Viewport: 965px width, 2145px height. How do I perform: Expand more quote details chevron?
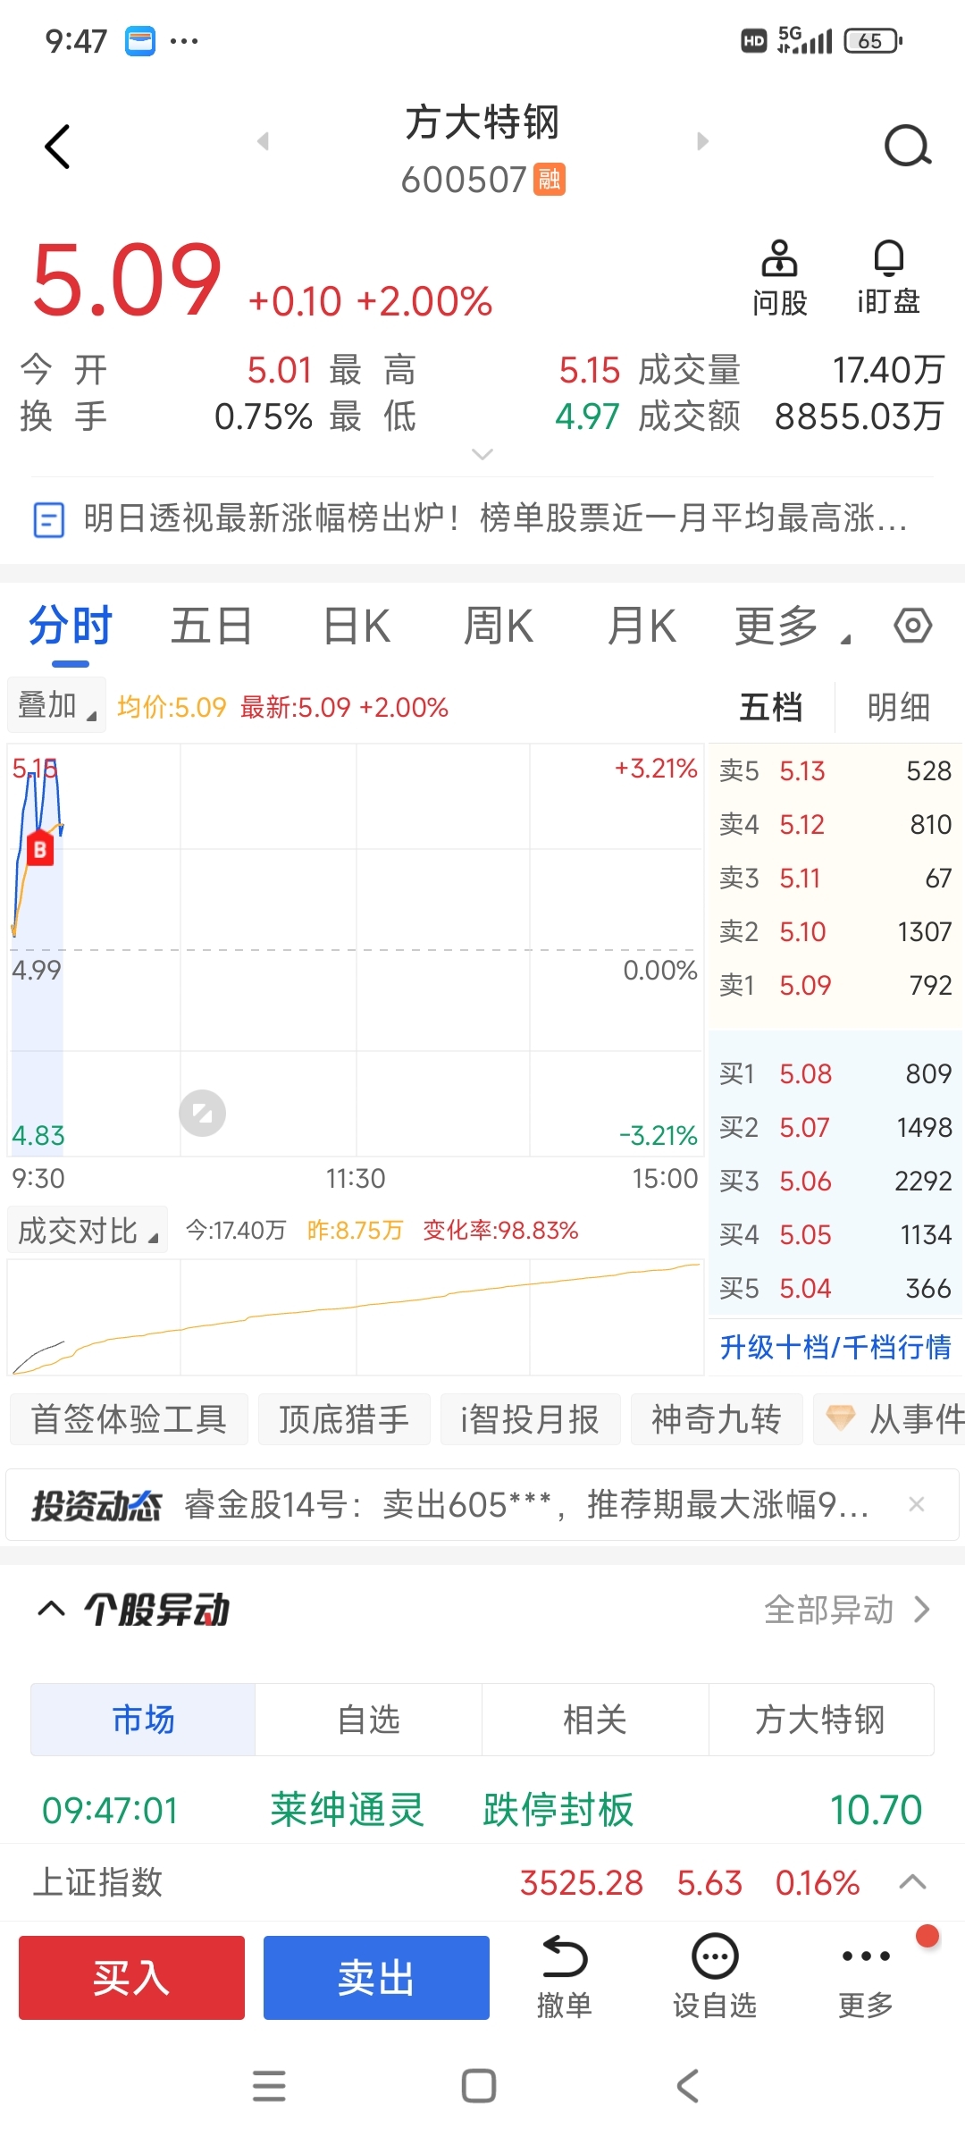(482, 454)
